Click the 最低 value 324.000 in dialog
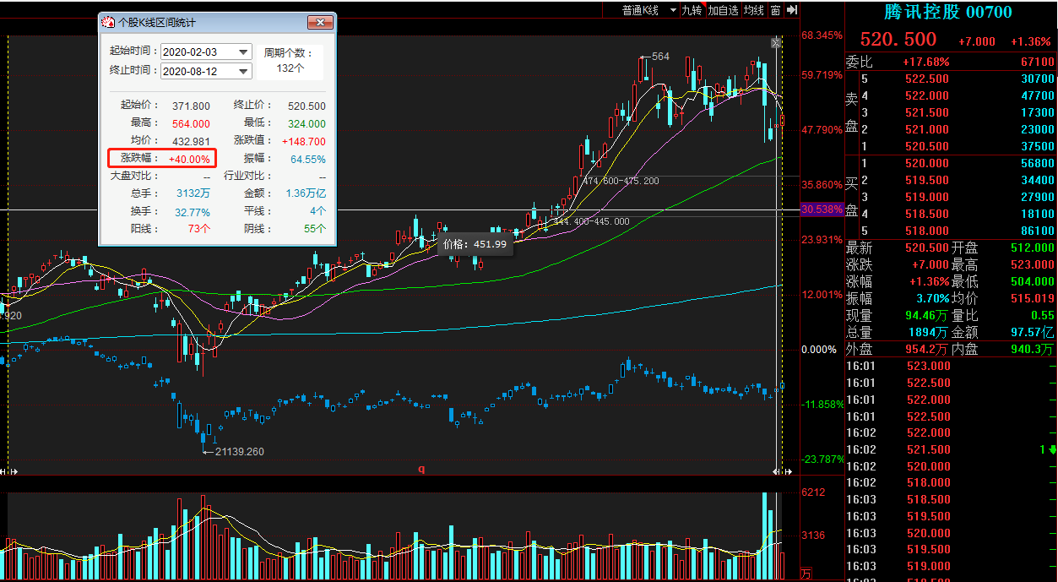Screen dimensions: 1058x582 [307, 123]
